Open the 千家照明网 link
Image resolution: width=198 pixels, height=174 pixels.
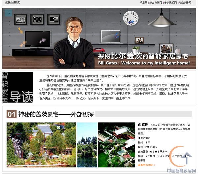[x=170, y=3]
